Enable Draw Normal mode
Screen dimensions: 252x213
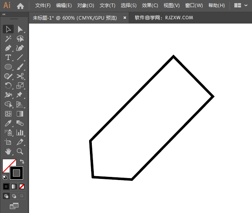pos(6,196)
